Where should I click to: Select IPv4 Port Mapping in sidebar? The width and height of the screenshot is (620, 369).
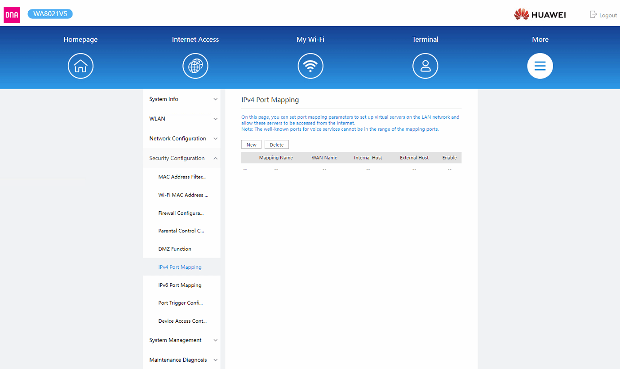[182, 267]
